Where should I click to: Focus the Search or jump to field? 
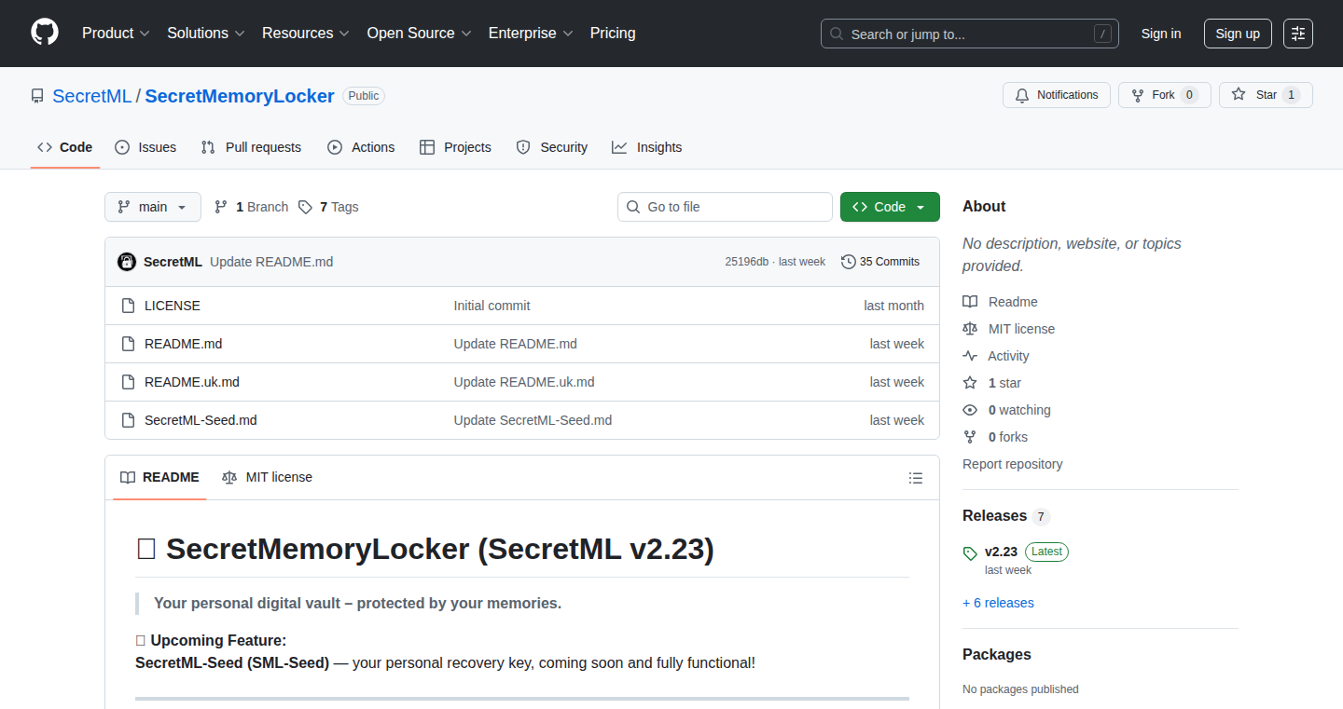point(970,34)
